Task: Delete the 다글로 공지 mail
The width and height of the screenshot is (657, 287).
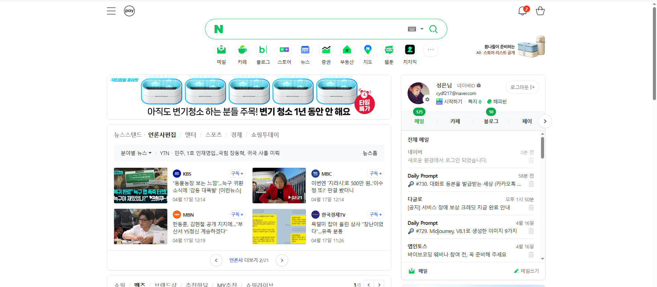Action: tap(531, 207)
